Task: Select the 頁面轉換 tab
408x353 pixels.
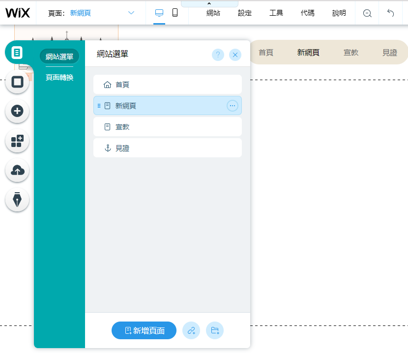Action: [x=59, y=77]
